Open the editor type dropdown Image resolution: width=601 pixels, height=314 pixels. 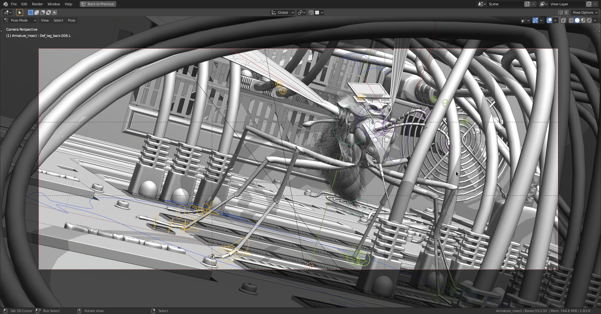pyautogui.click(x=8, y=13)
